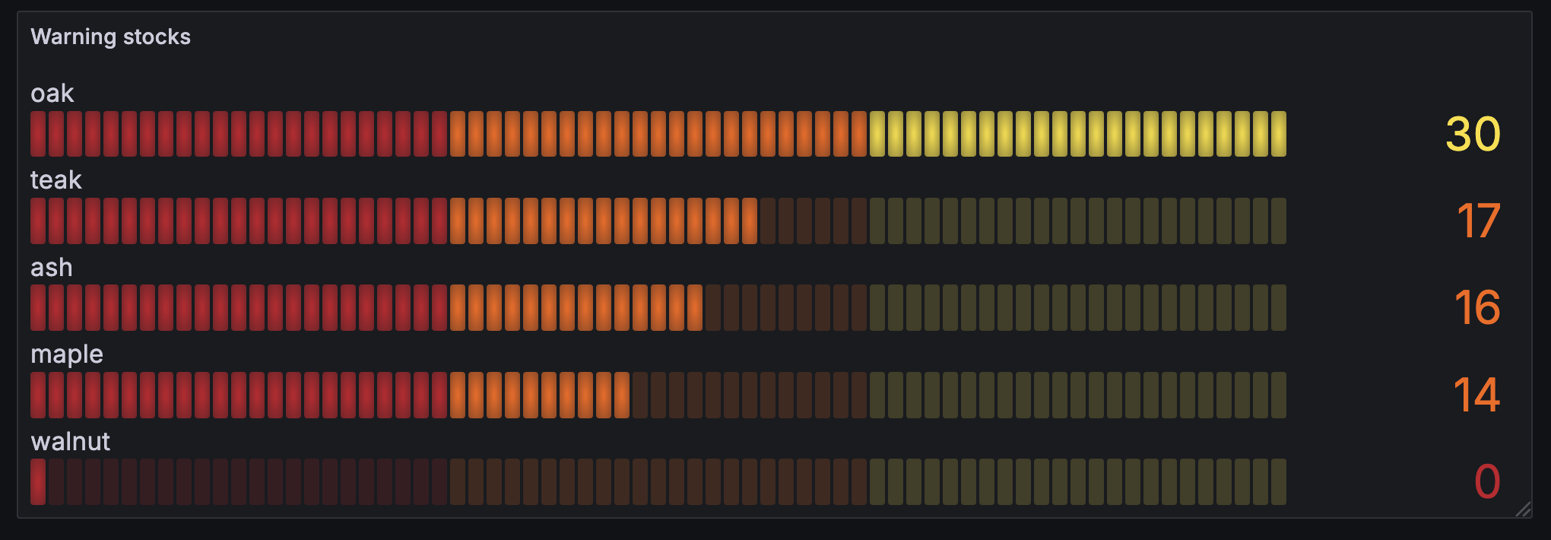Click the ash row label

tap(51, 268)
